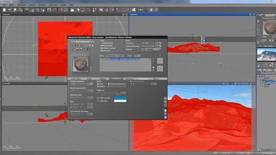
Task: Toggle the Light color checkbox
Action: (98, 101)
